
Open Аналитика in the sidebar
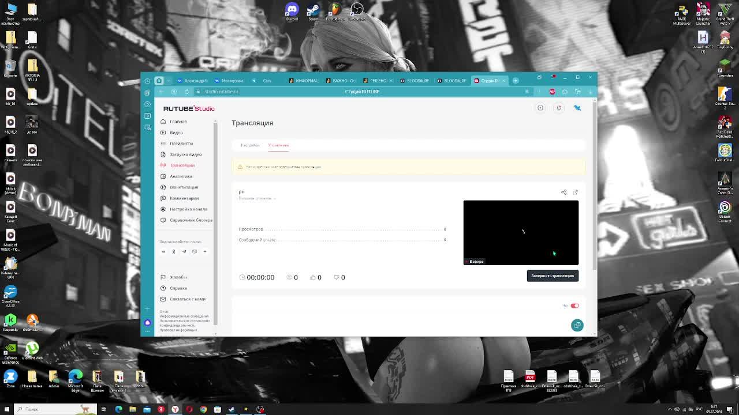click(x=181, y=176)
